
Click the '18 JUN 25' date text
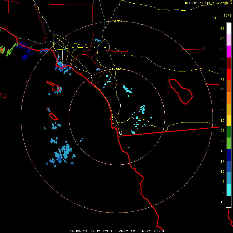[141, 231]
